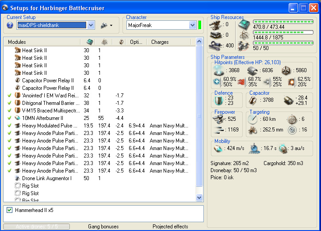This screenshot has width=321, height=231.
Task: Expand the Character dropdown showing MajorFreak
Action: coord(192,25)
